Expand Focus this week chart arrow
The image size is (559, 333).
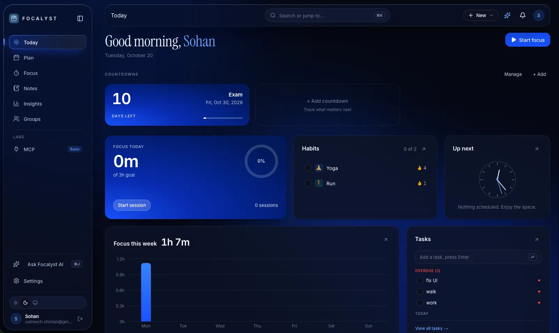[386, 240]
